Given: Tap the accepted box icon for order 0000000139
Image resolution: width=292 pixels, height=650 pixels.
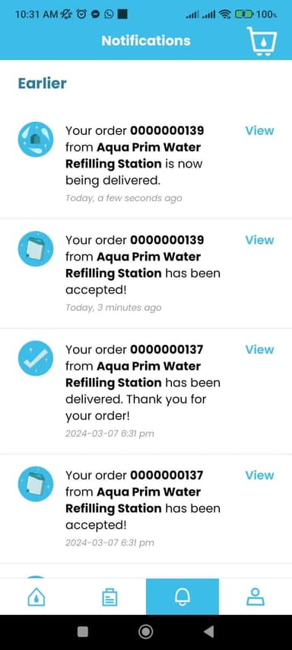Looking at the screenshot, I should point(36,248).
